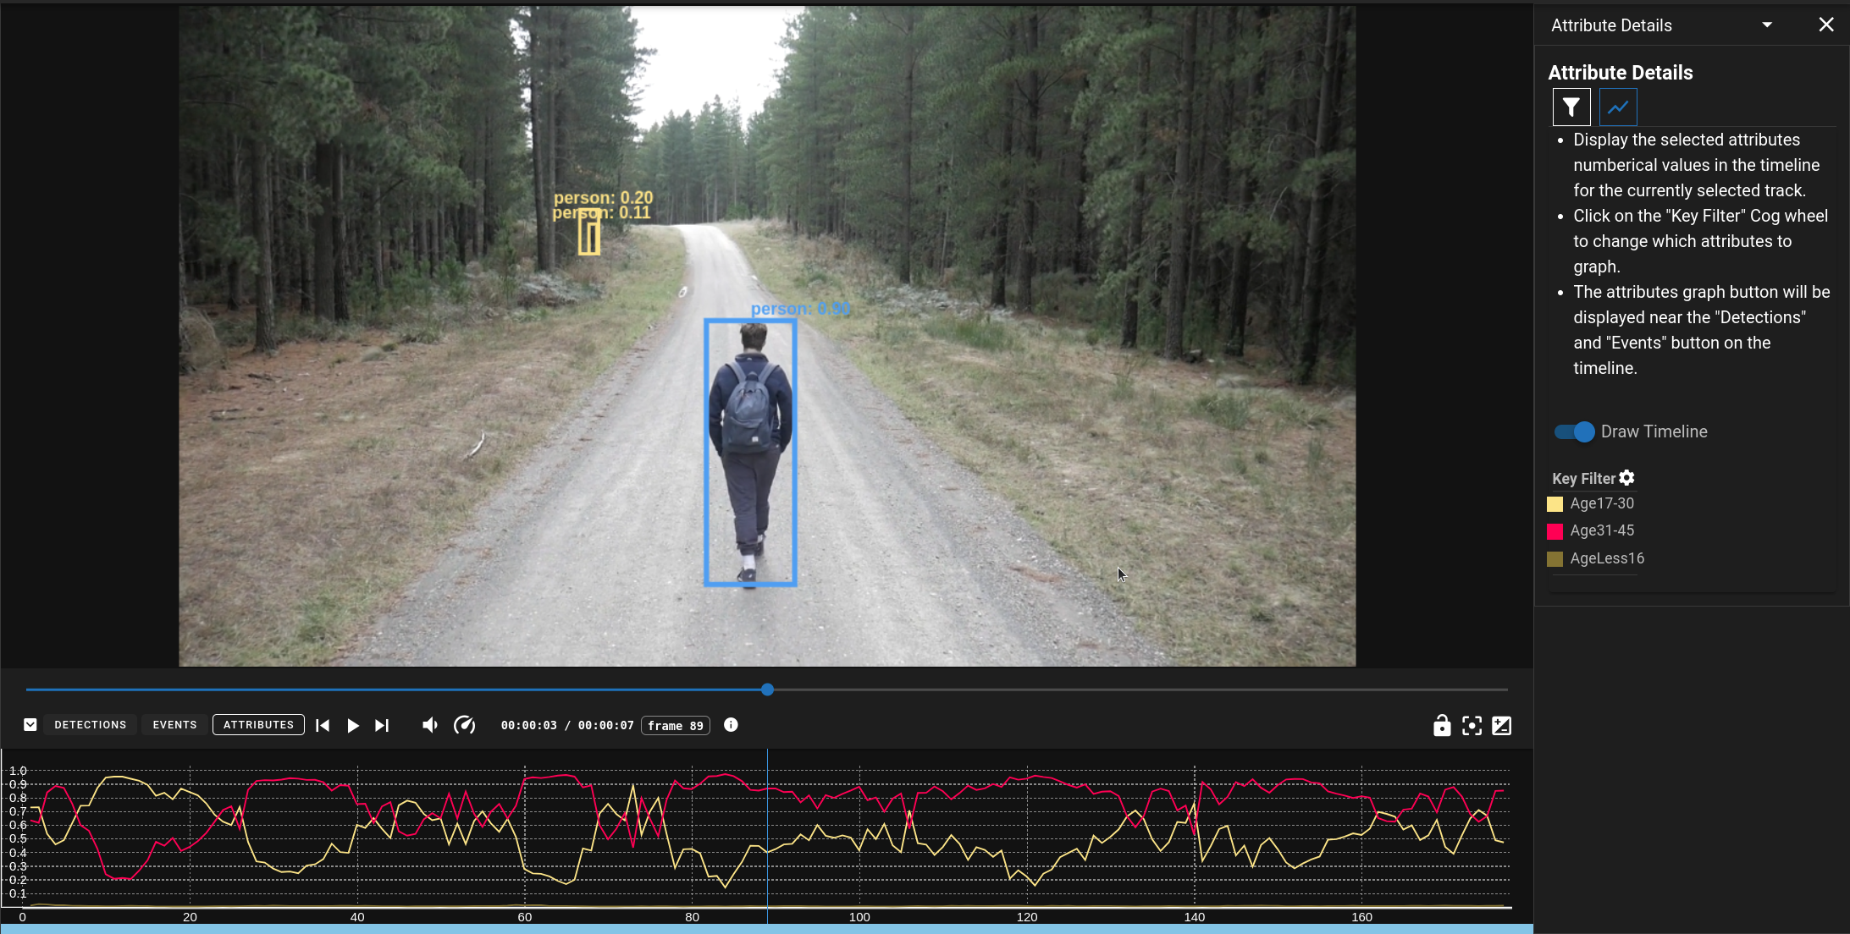Play the video
1850x934 pixels.
[x=353, y=726]
